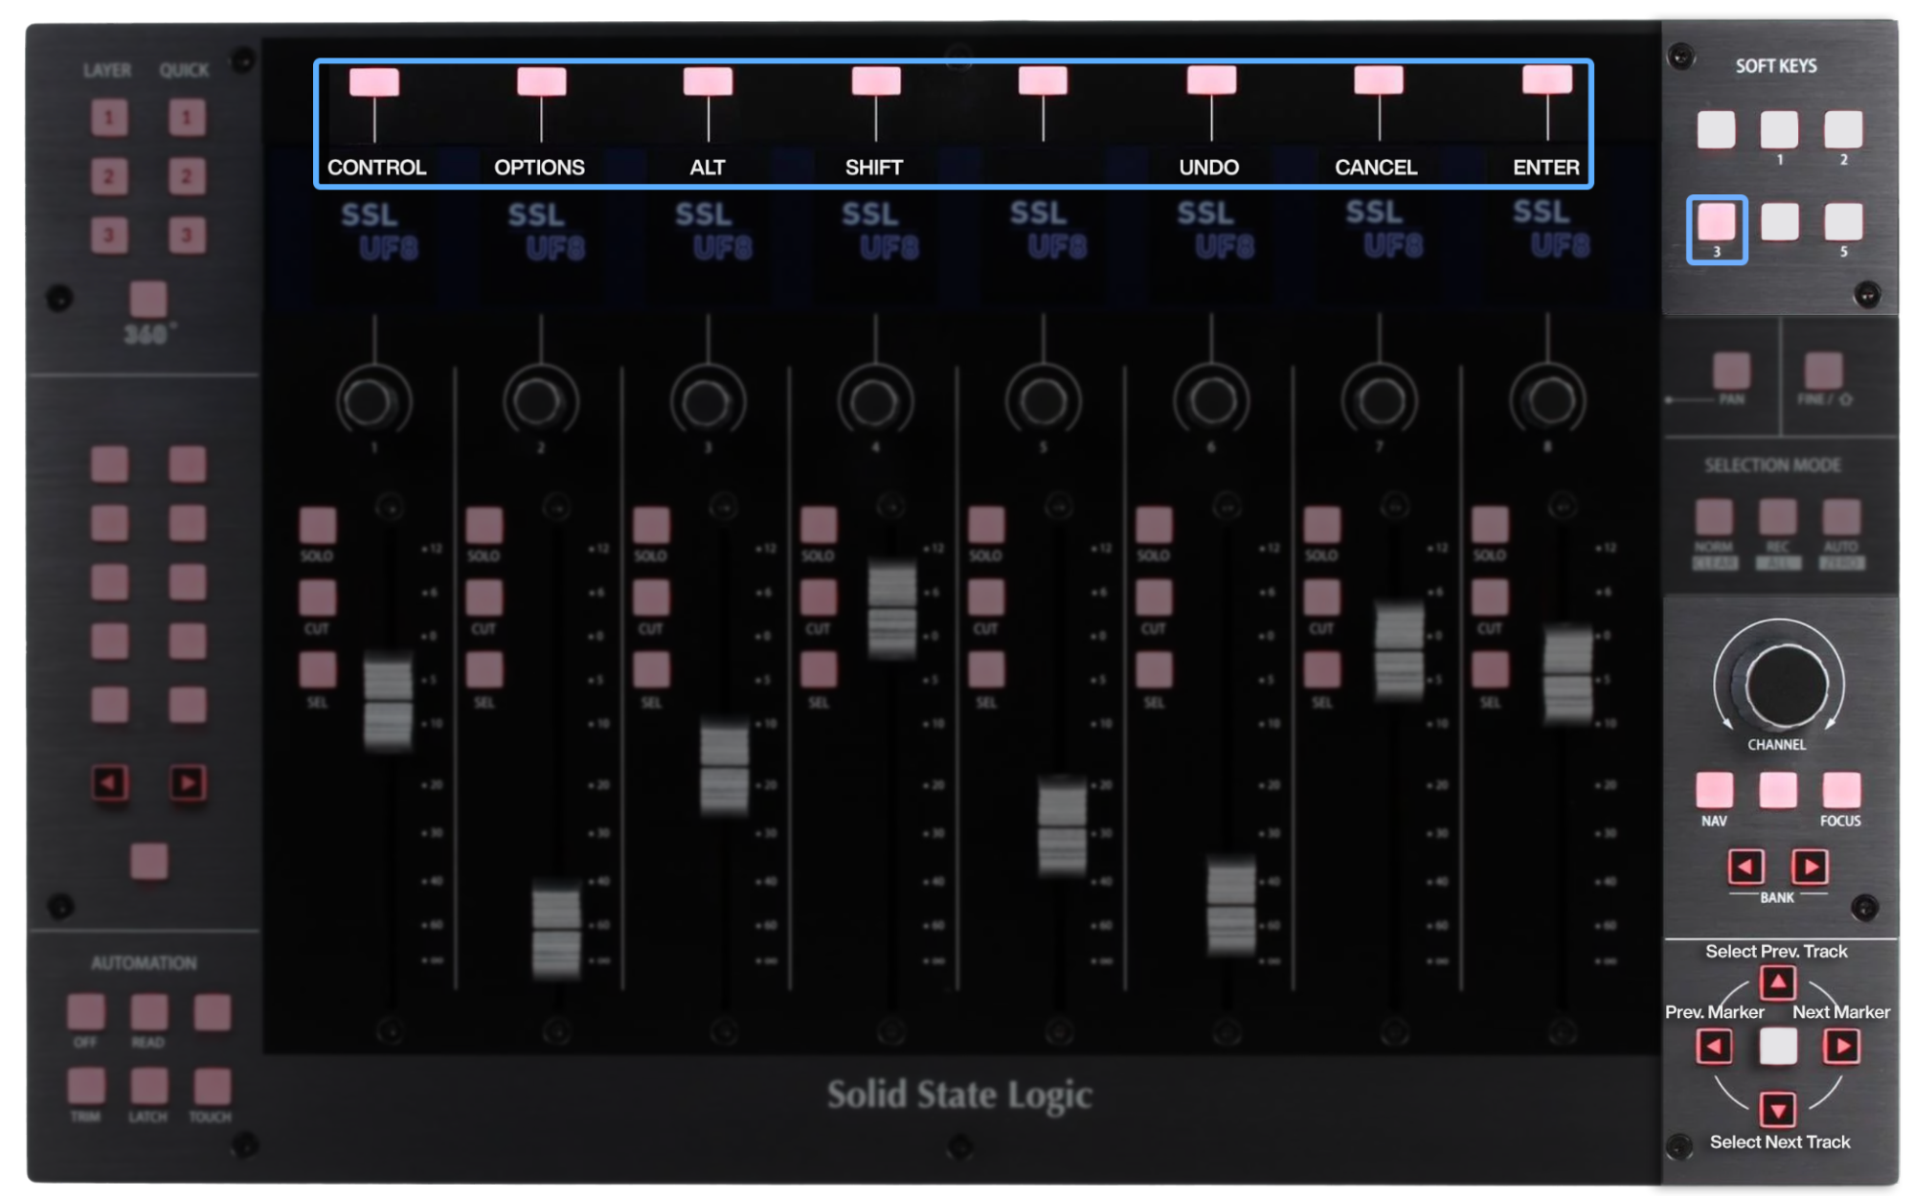Select Soft Keys bank 5 button
1914x1197 pixels.
(x=1843, y=222)
